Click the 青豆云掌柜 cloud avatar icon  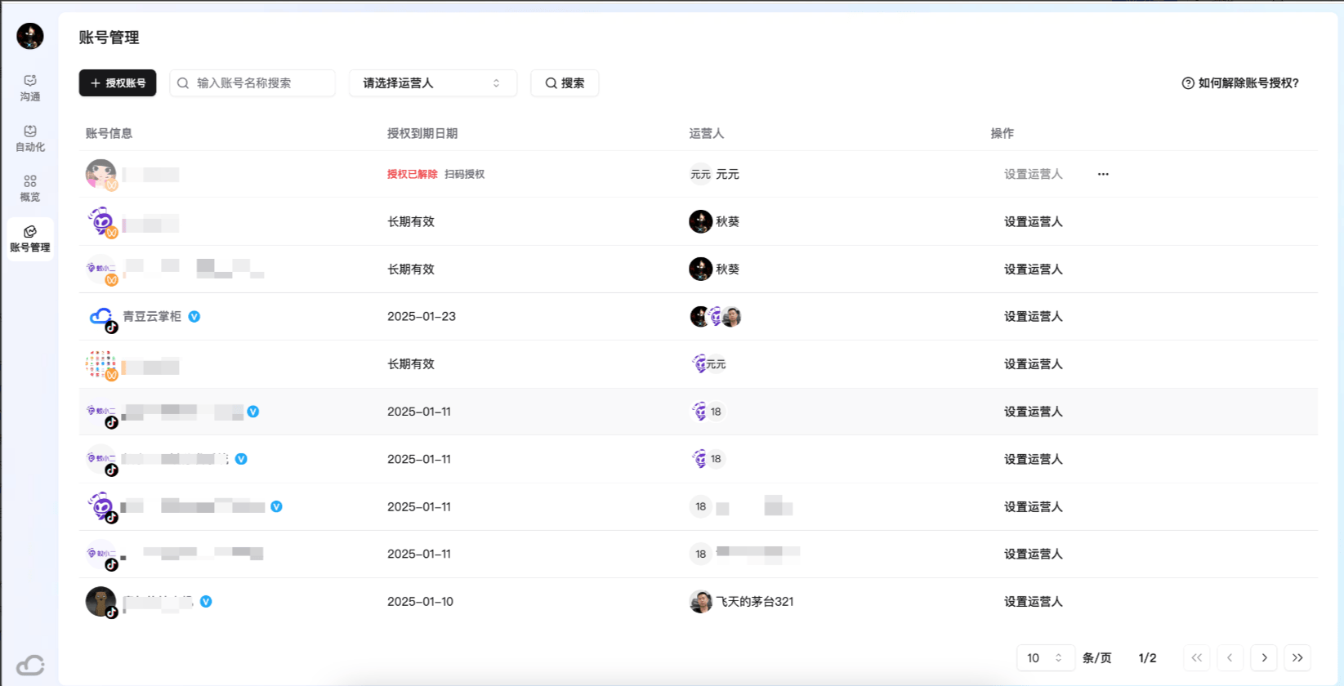pyautogui.click(x=102, y=318)
